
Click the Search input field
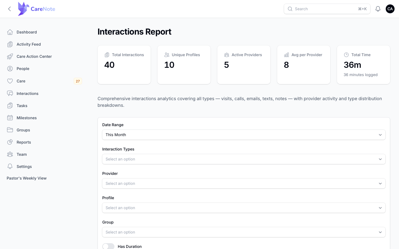coord(327,9)
